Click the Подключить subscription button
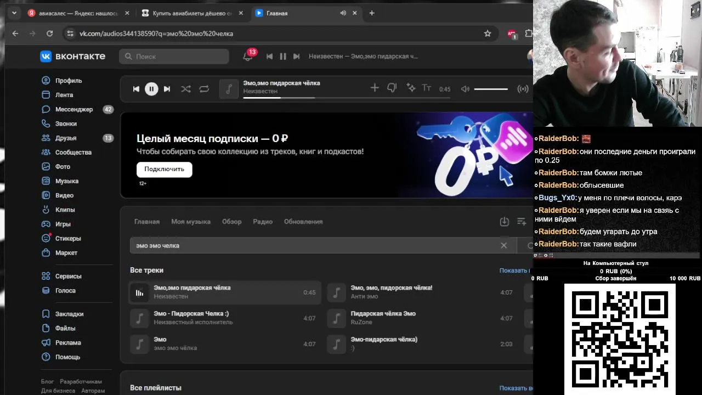Screen dimensions: 702x395 [165, 169]
